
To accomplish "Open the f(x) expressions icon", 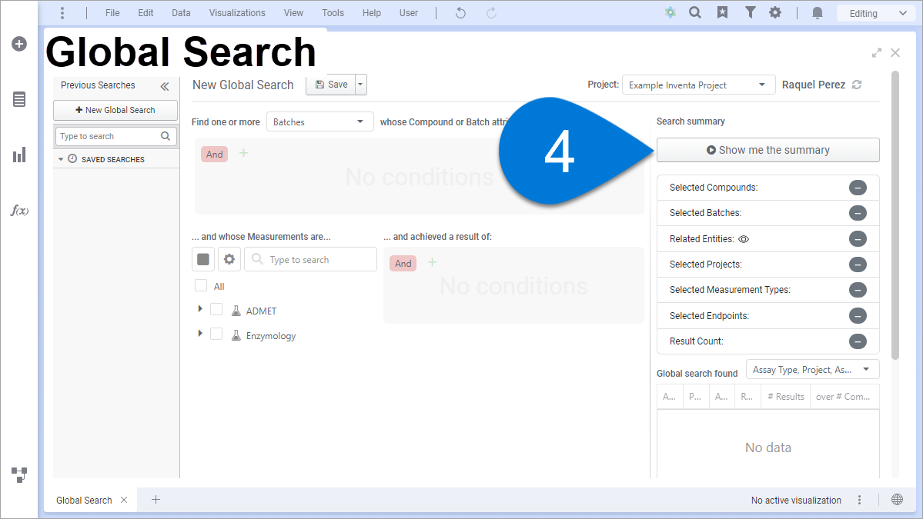I will pyautogui.click(x=19, y=211).
